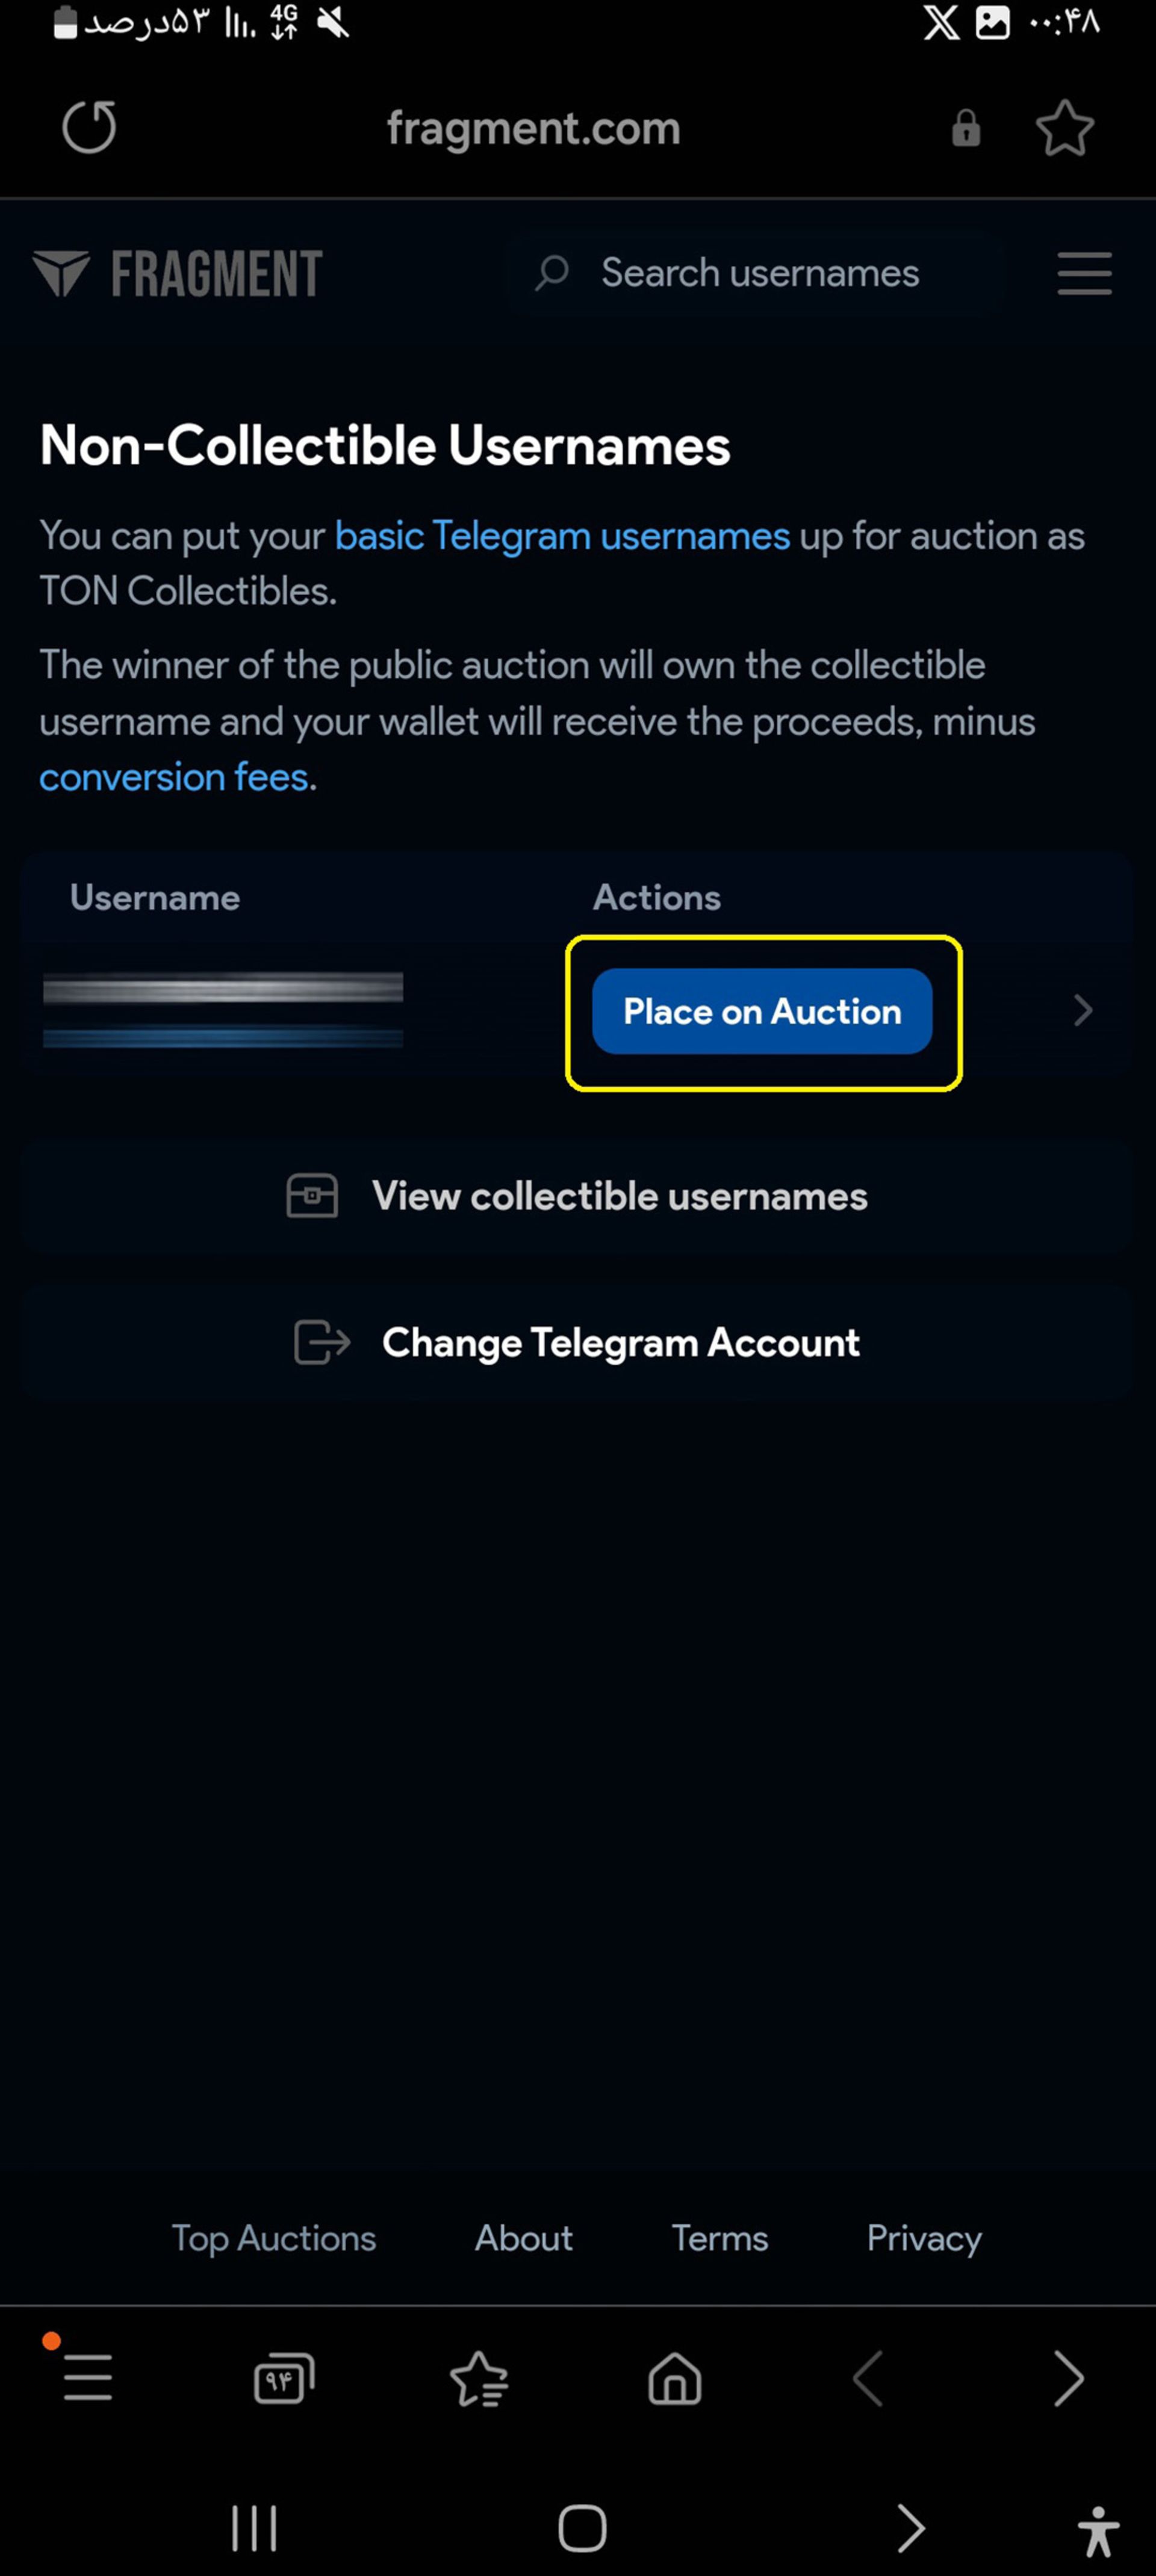The width and height of the screenshot is (1156, 2576).
Task: Click the Fragment logo
Action: click(x=177, y=273)
